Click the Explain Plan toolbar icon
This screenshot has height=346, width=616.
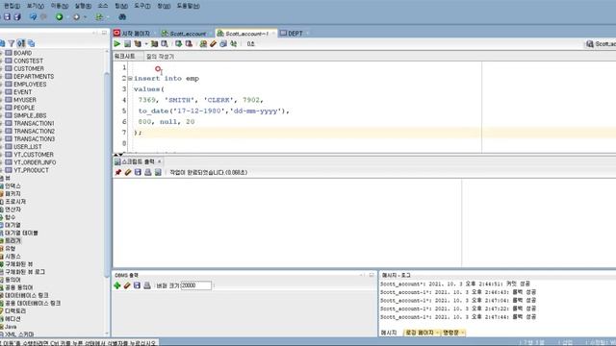[x=138, y=44]
